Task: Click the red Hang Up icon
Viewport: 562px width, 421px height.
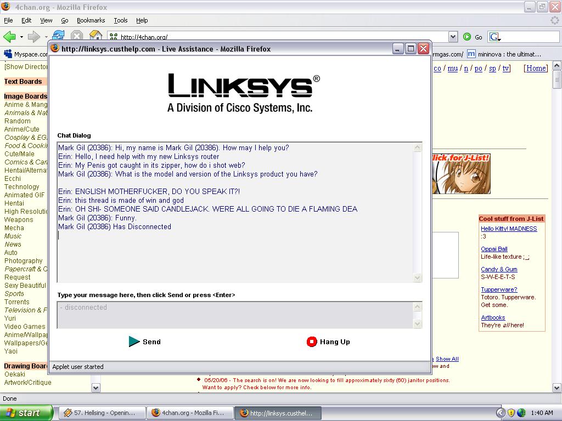Action: pos(312,342)
